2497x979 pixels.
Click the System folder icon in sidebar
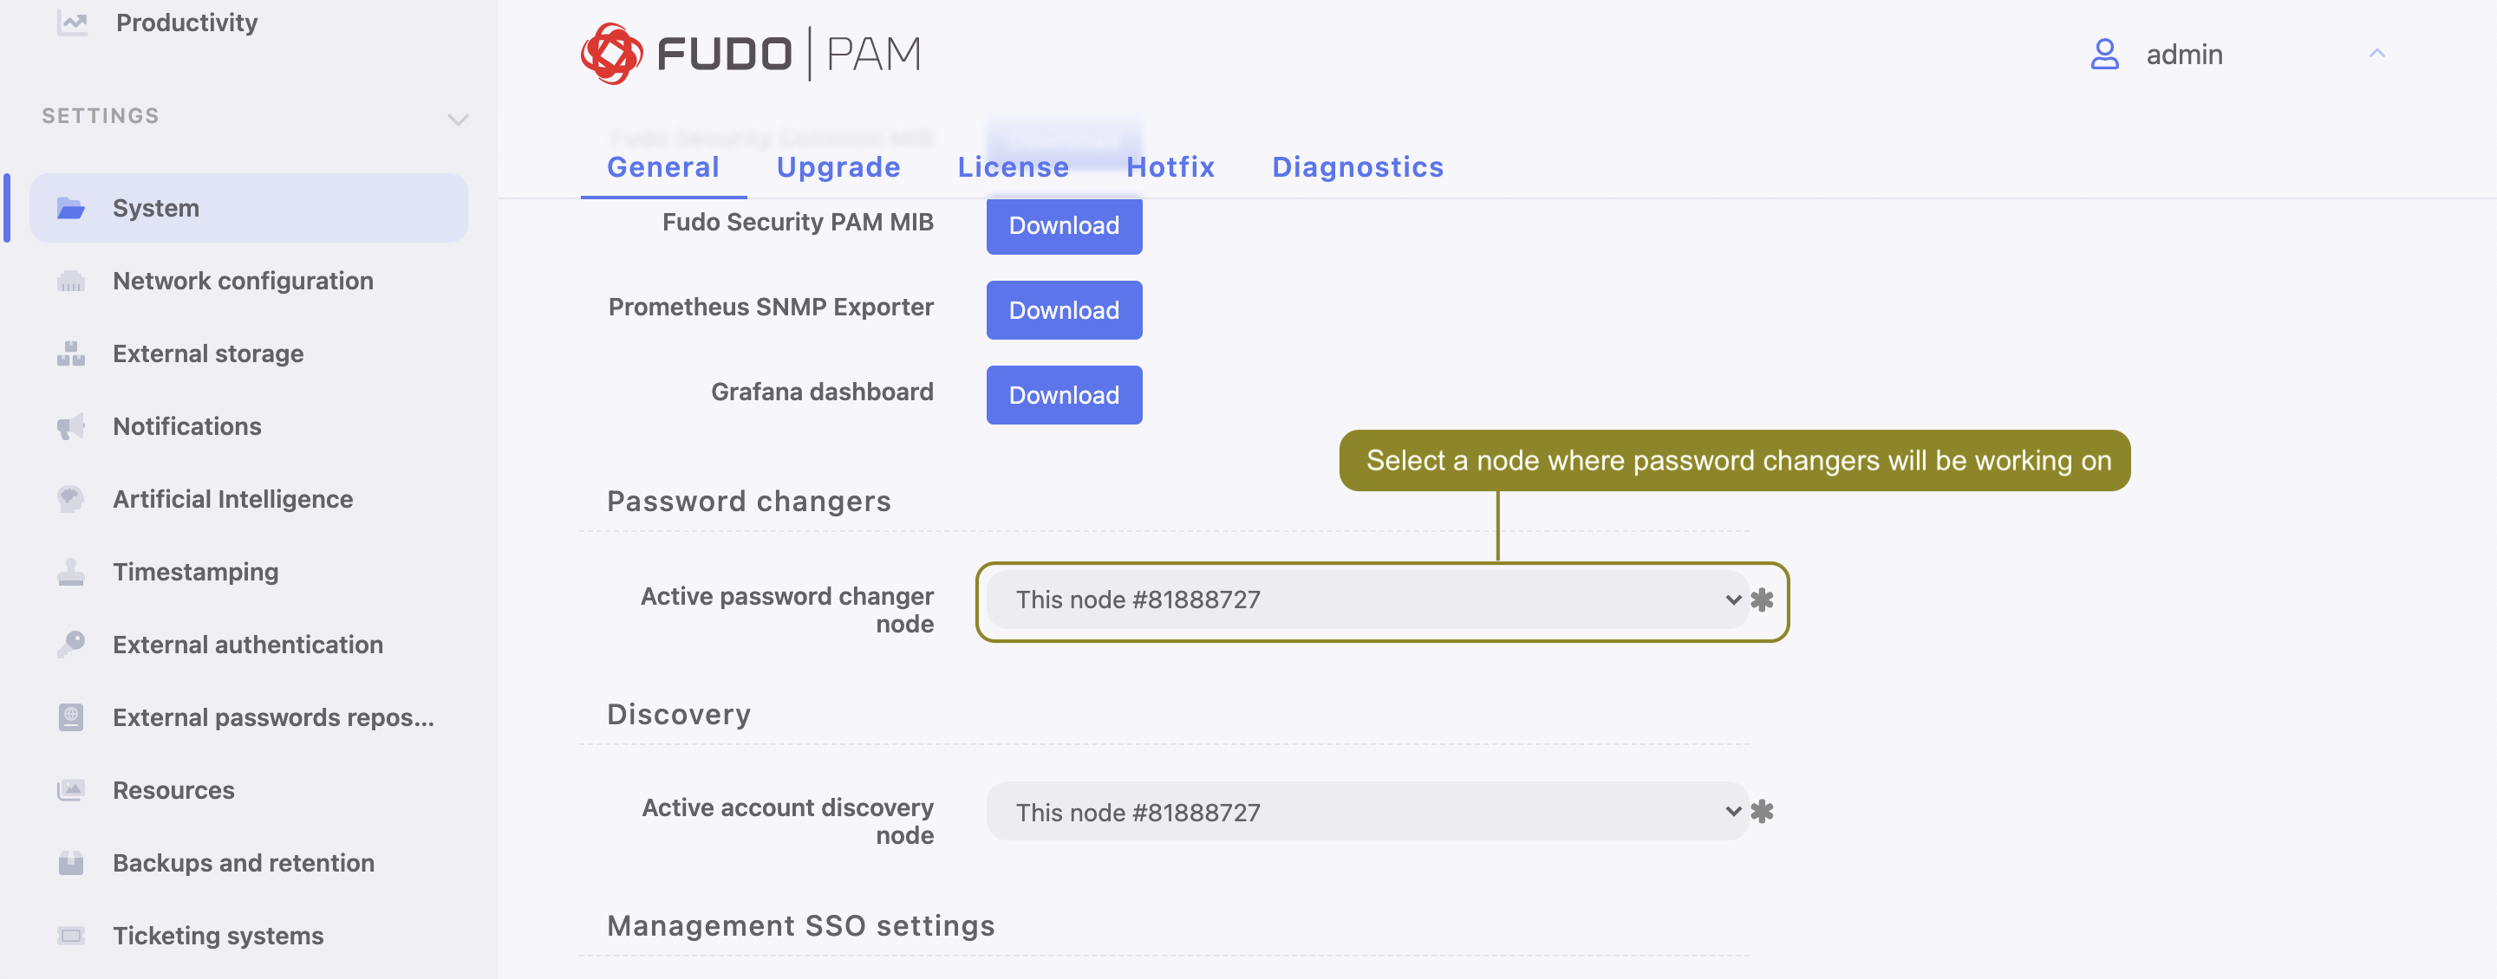point(69,207)
